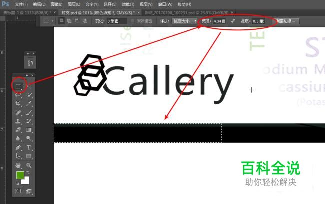Click the Ps application logo
Screen dimensions: 325x204
5,4
